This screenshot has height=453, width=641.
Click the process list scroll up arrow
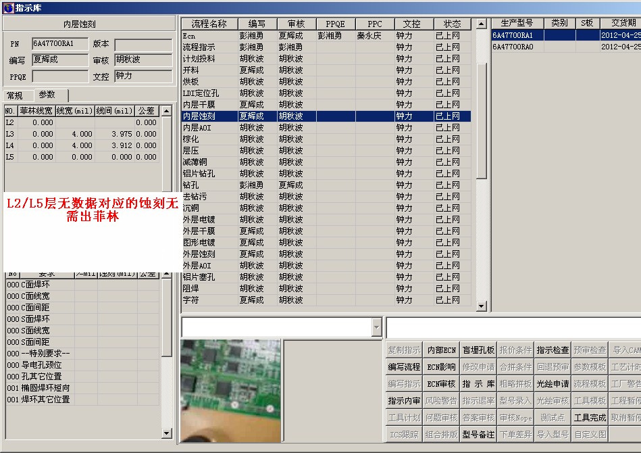click(x=482, y=24)
